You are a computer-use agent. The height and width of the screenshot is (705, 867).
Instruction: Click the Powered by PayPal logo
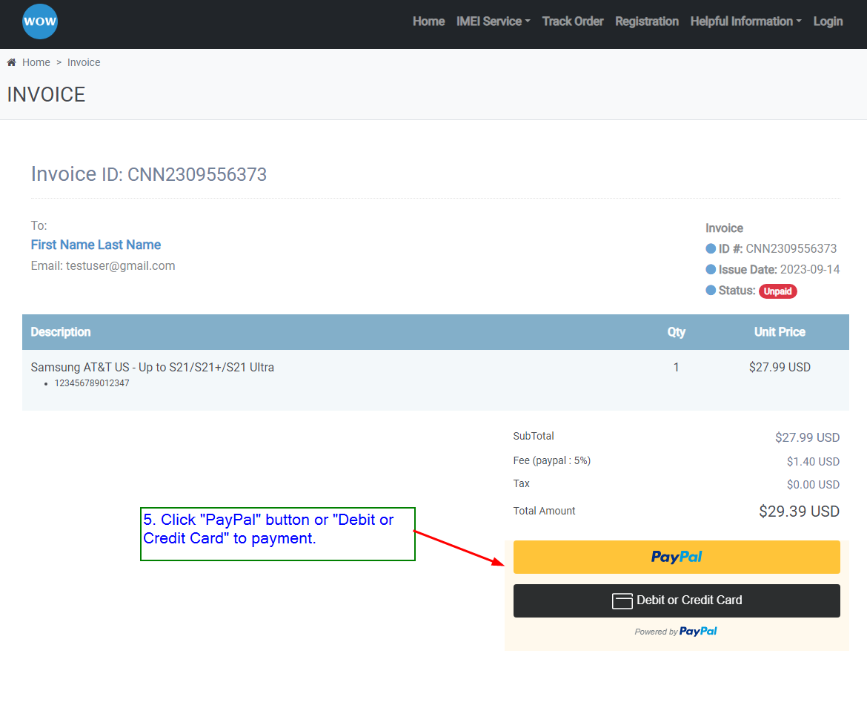697,632
